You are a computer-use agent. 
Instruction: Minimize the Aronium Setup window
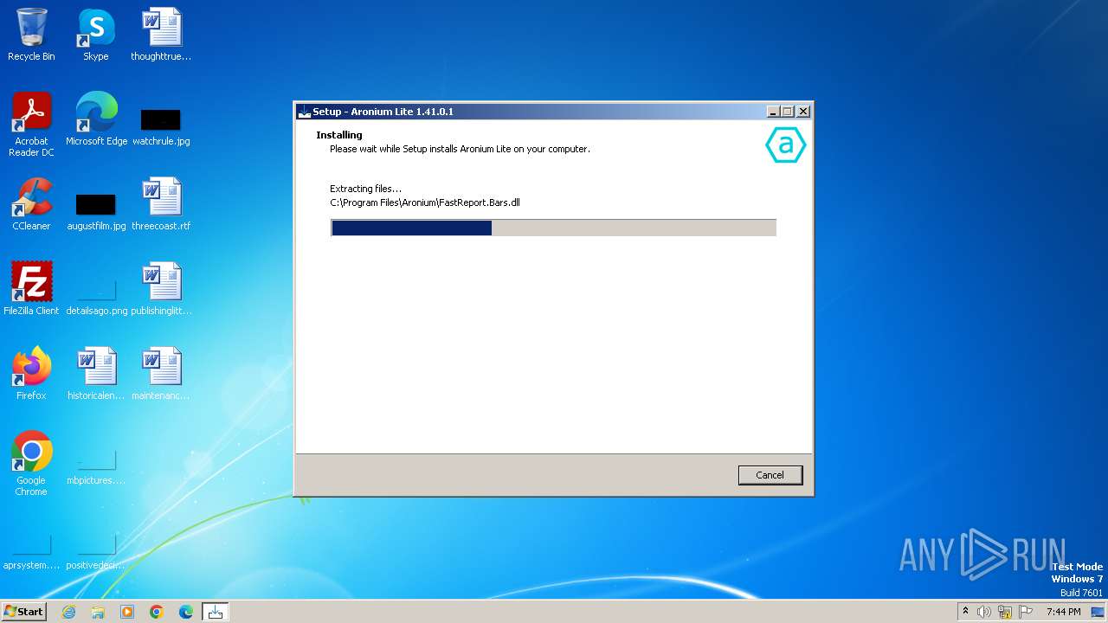point(772,112)
